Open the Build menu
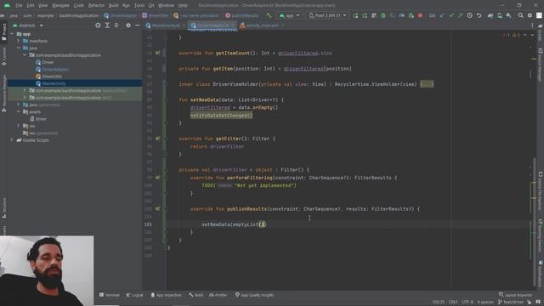Screen dimensions: 544x306 click(113, 6)
